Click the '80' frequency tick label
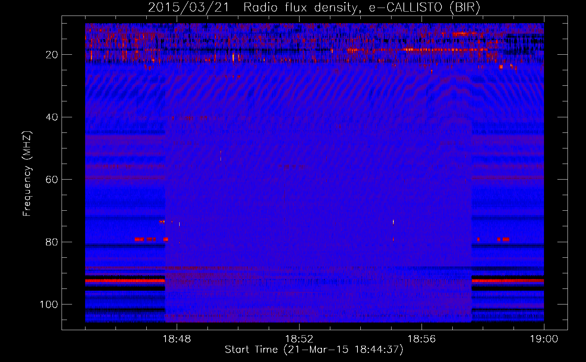586x362 pixels. click(x=52, y=242)
